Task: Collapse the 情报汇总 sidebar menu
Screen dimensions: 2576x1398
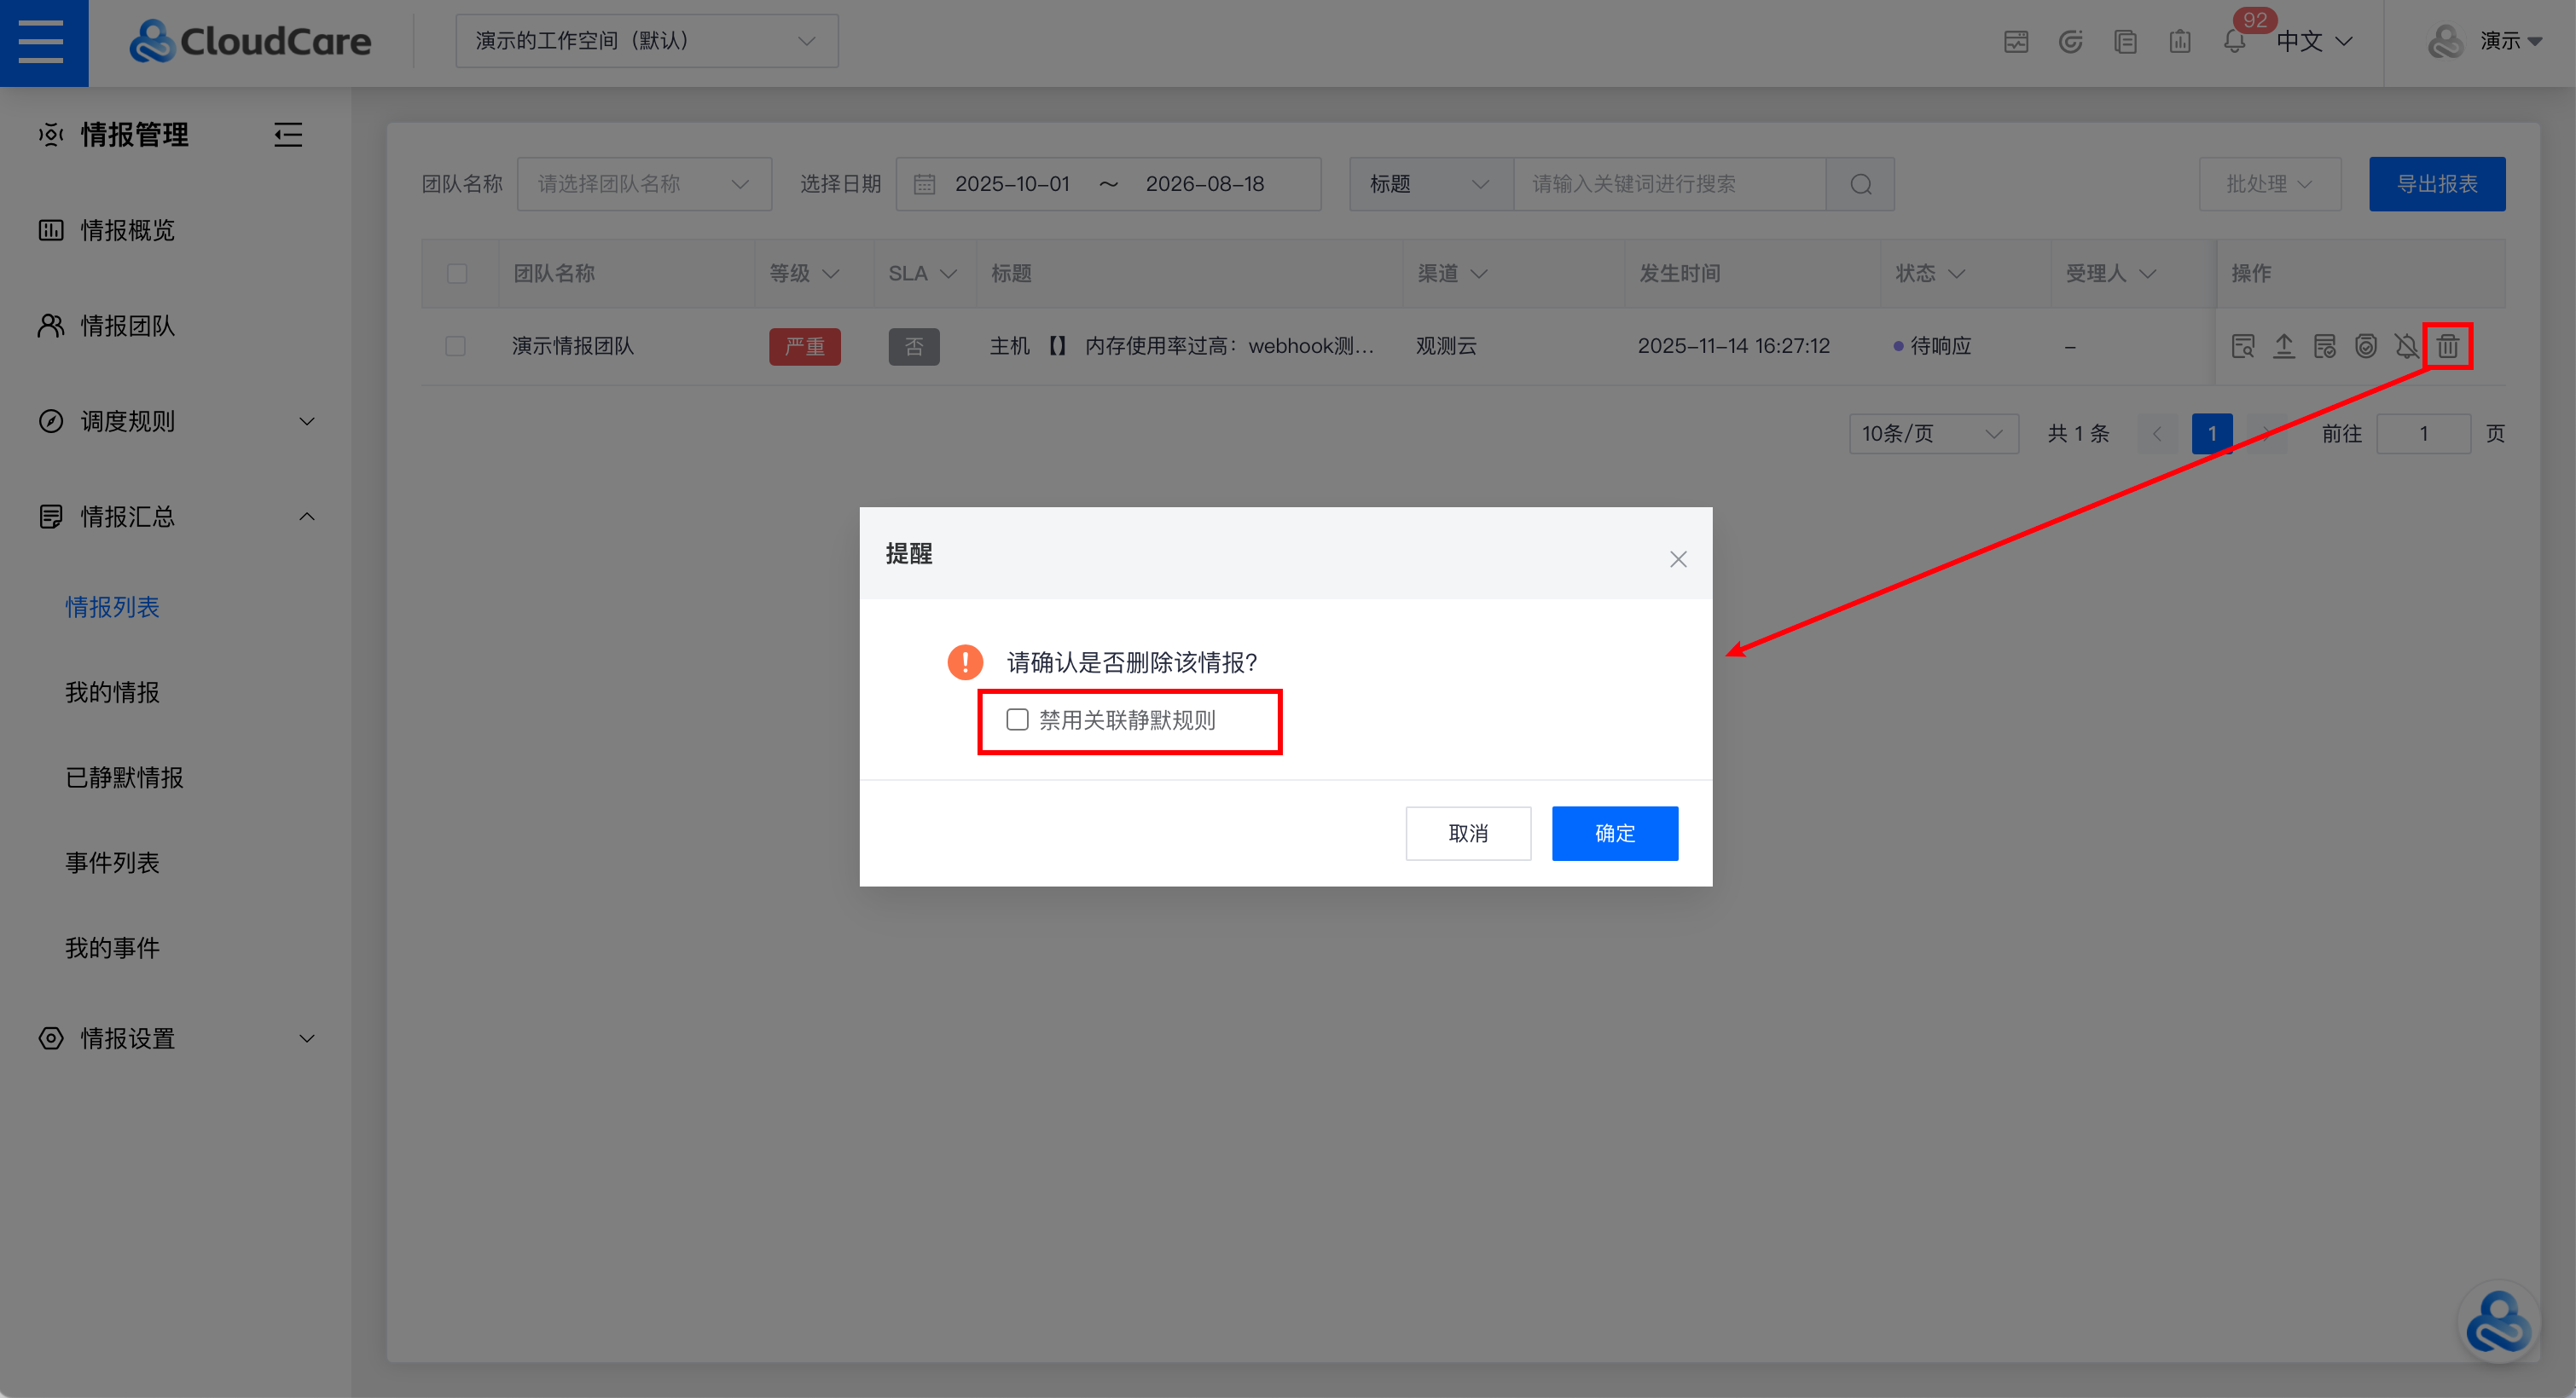Action: coord(175,517)
